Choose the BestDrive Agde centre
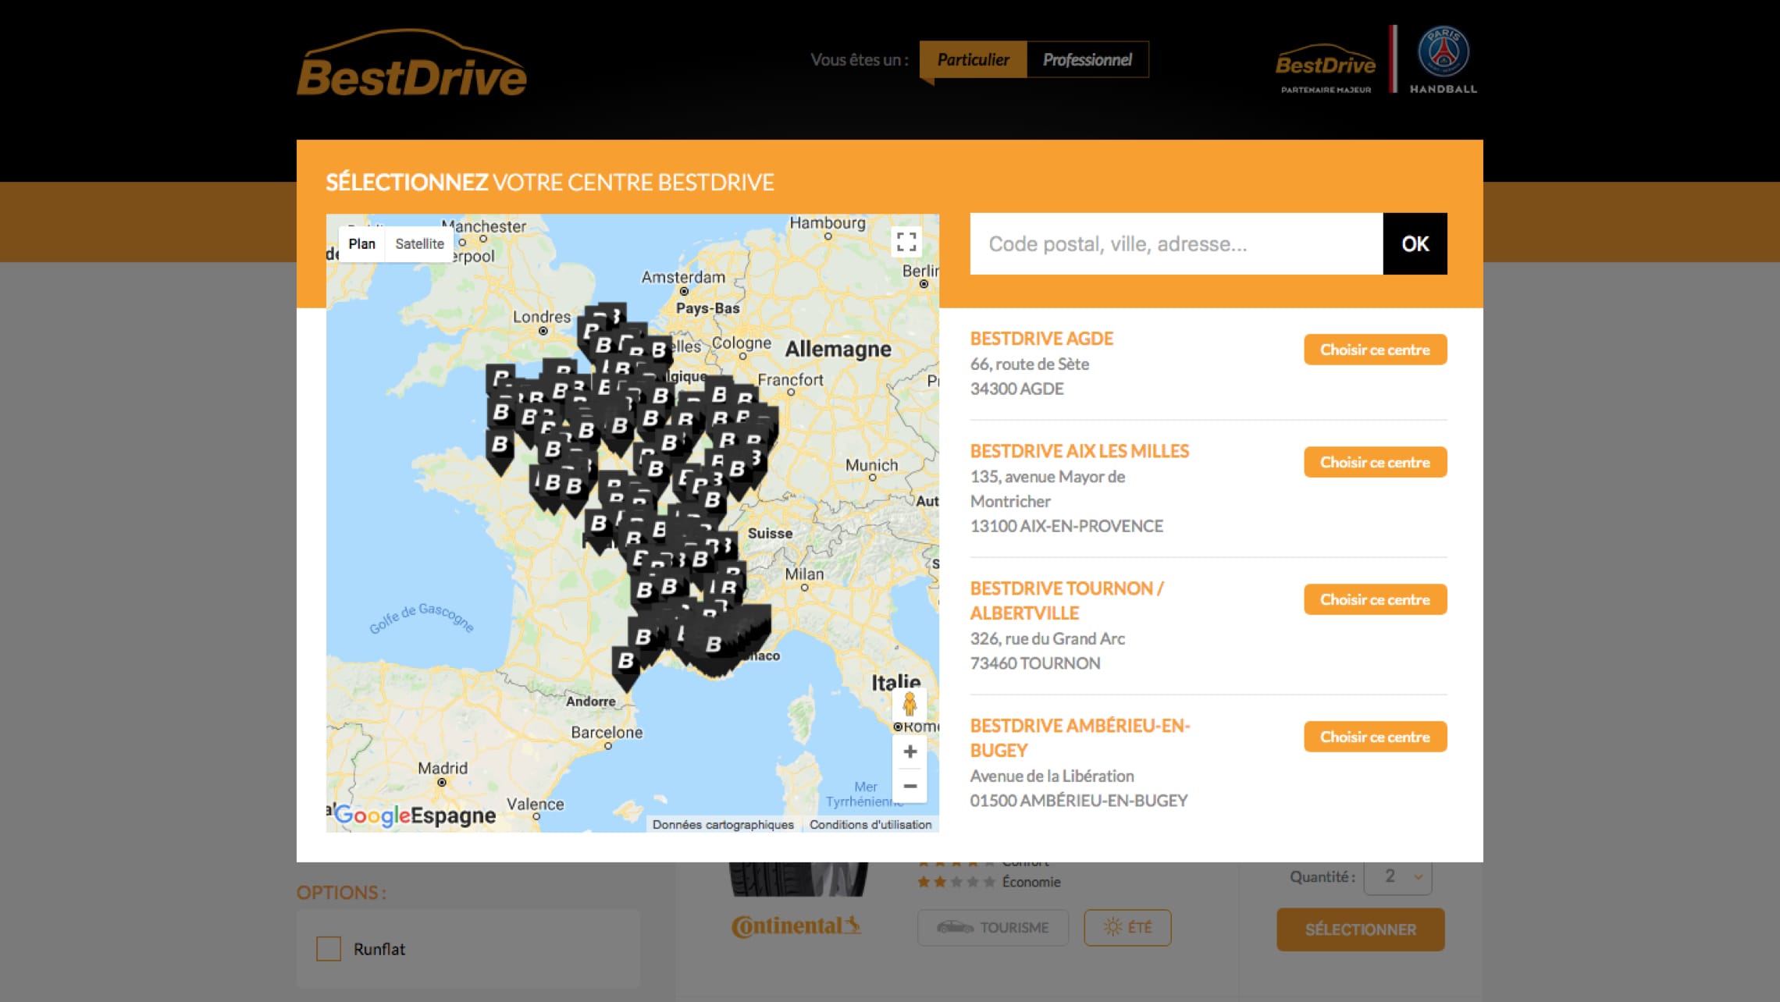Viewport: 1780px width, 1002px height. point(1375,350)
